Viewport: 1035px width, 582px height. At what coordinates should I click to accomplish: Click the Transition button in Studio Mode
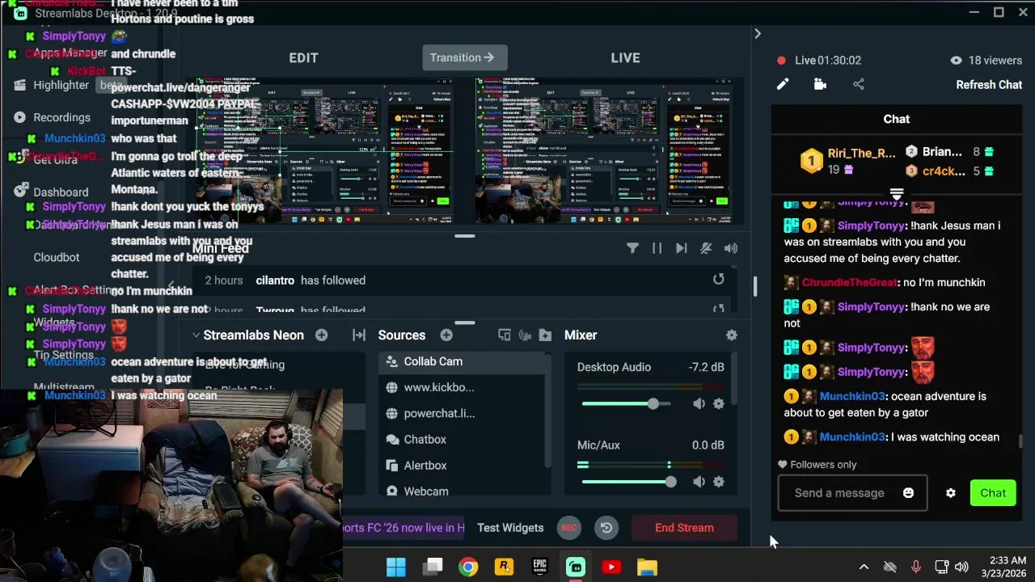463,57
